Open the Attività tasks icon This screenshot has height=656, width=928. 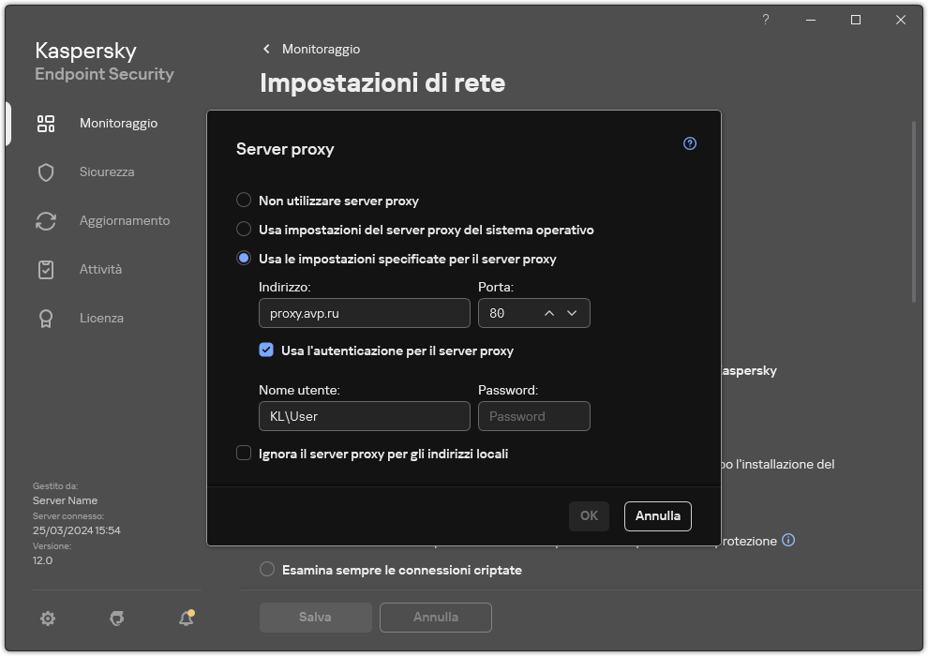tap(46, 269)
